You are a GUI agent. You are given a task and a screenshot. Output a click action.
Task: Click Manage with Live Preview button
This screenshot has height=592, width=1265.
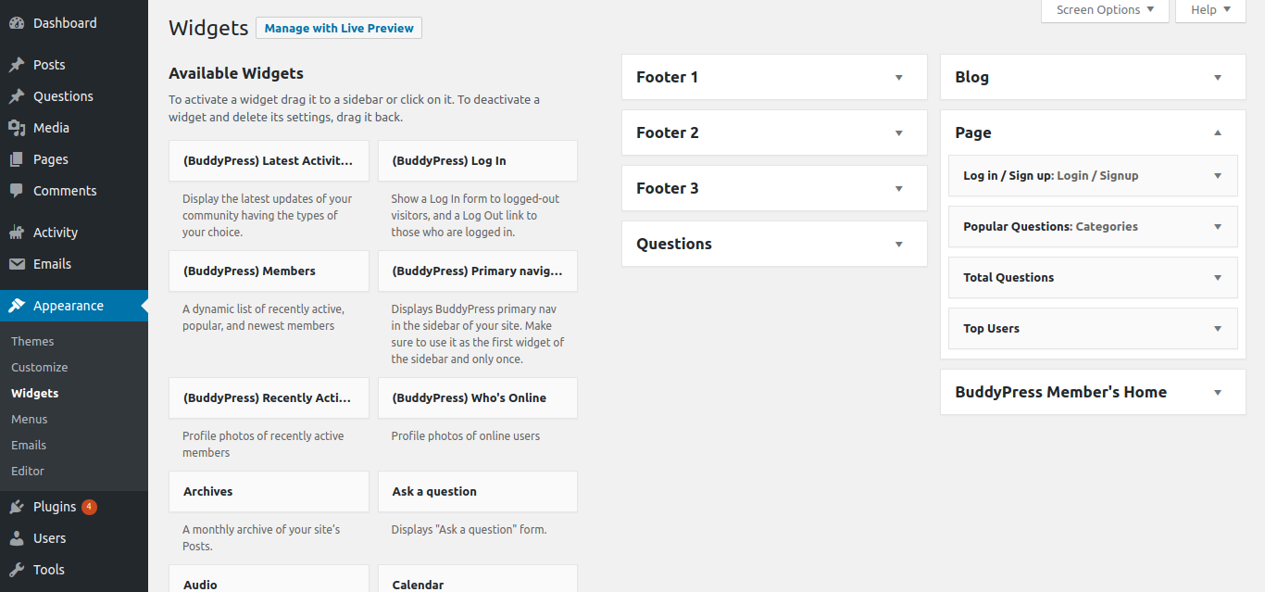tap(339, 28)
